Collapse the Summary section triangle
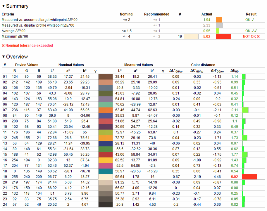 [4, 6]
